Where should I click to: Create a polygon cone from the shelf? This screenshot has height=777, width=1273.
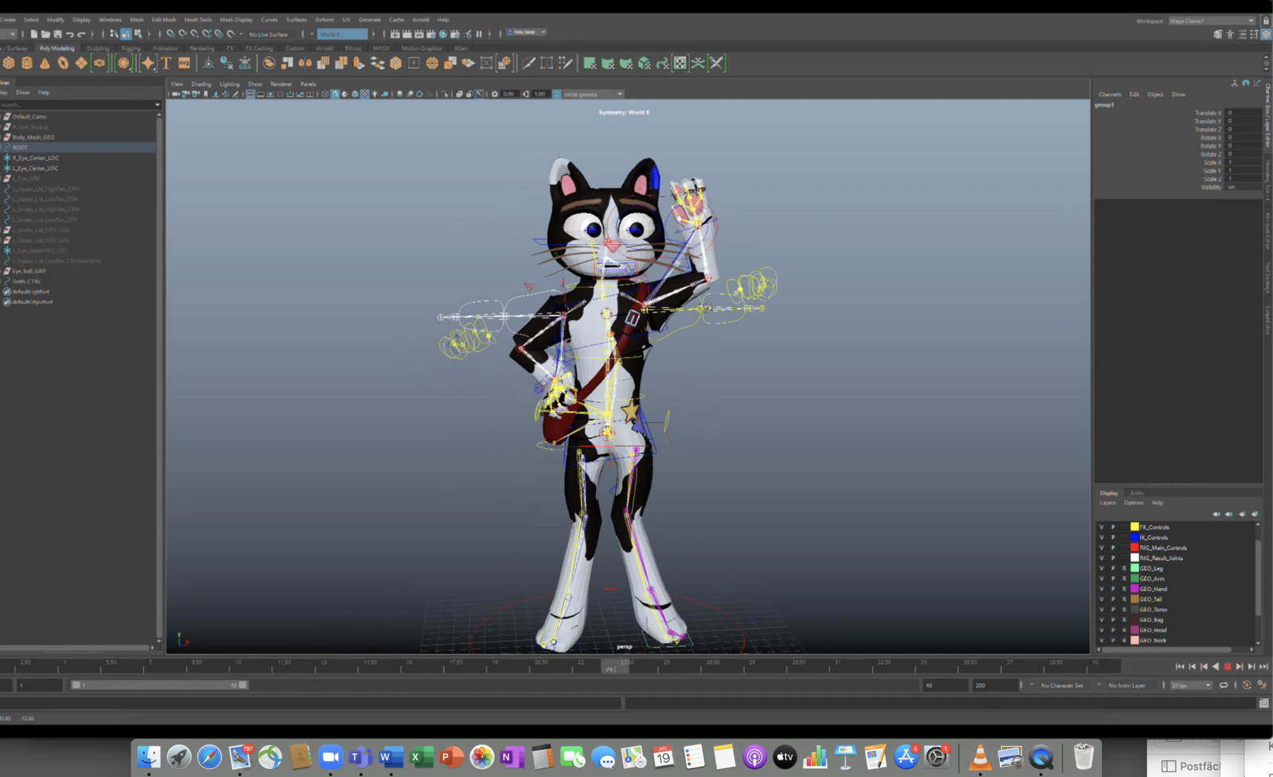click(x=45, y=63)
